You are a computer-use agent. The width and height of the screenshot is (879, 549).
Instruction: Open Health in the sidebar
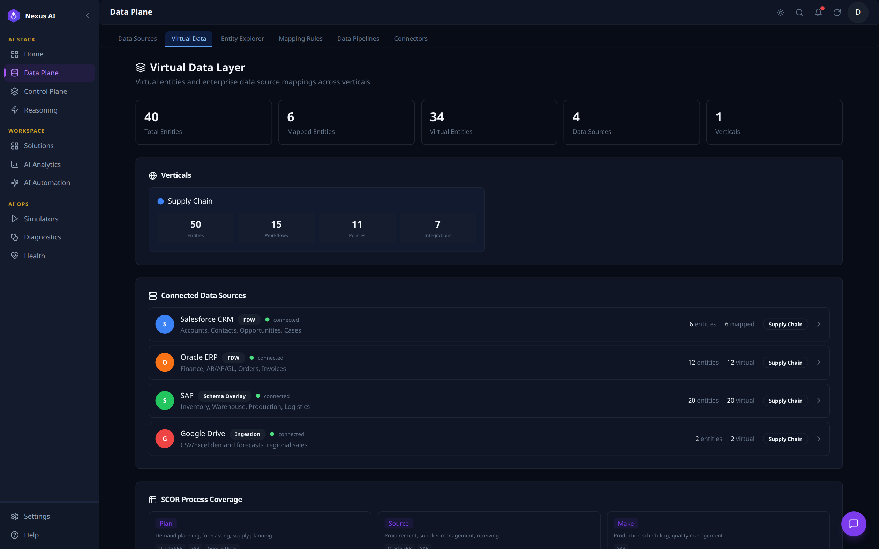pyautogui.click(x=50, y=256)
